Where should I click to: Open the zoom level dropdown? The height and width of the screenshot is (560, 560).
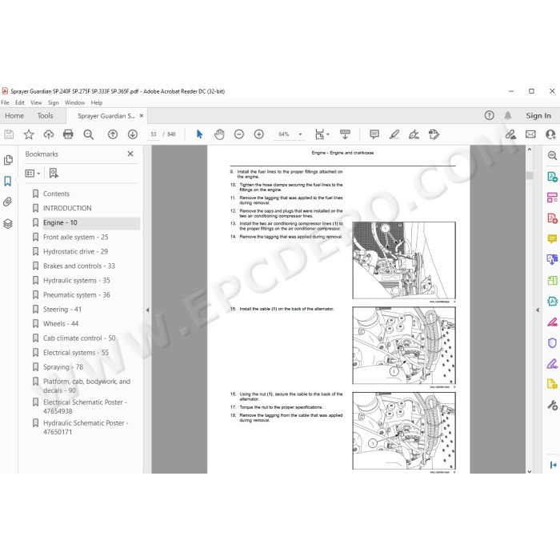[300, 134]
